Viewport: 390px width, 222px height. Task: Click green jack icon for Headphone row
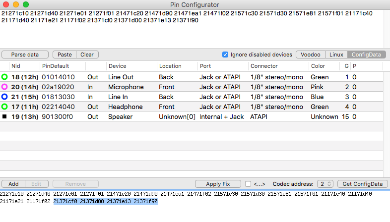[x=5, y=107]
